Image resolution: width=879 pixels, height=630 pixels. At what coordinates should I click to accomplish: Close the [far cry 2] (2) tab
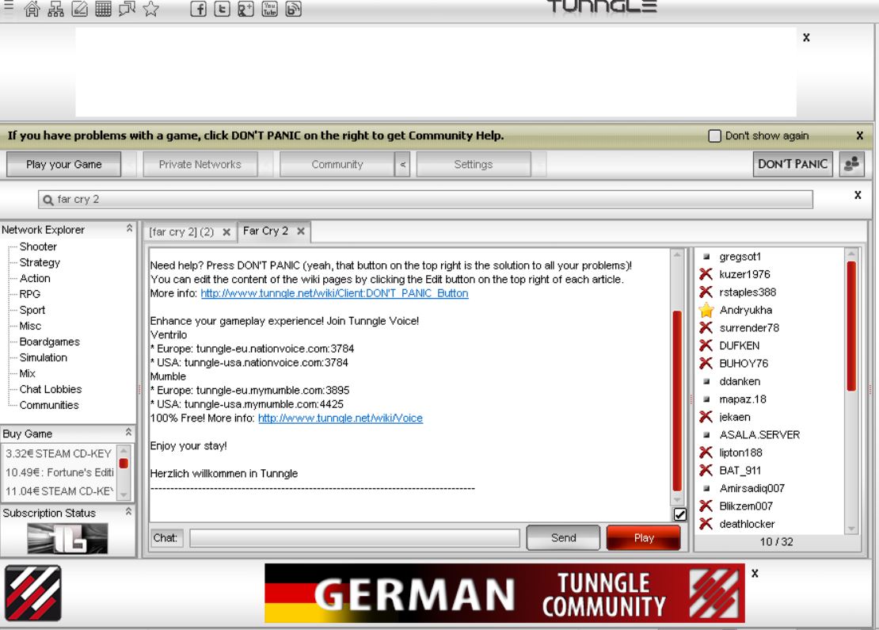coord(226,232)
